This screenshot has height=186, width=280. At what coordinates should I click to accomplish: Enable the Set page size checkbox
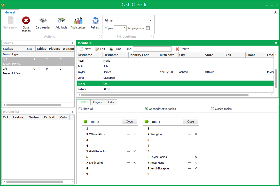(x=148, y=28)
